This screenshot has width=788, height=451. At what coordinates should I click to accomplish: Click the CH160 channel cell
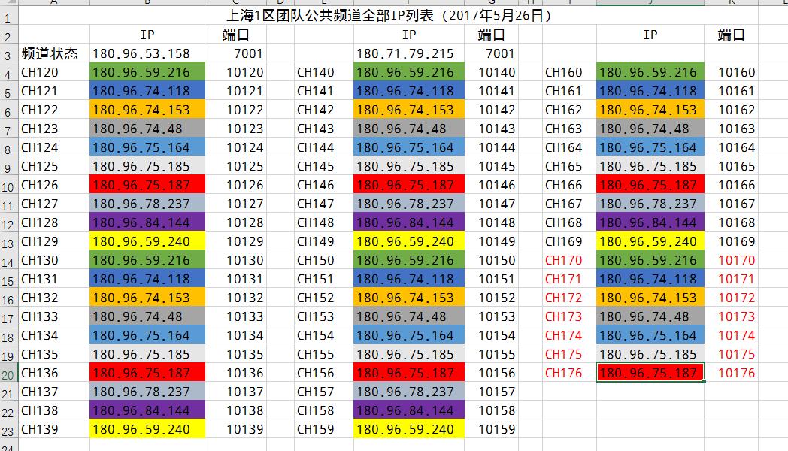pos(563,72)
